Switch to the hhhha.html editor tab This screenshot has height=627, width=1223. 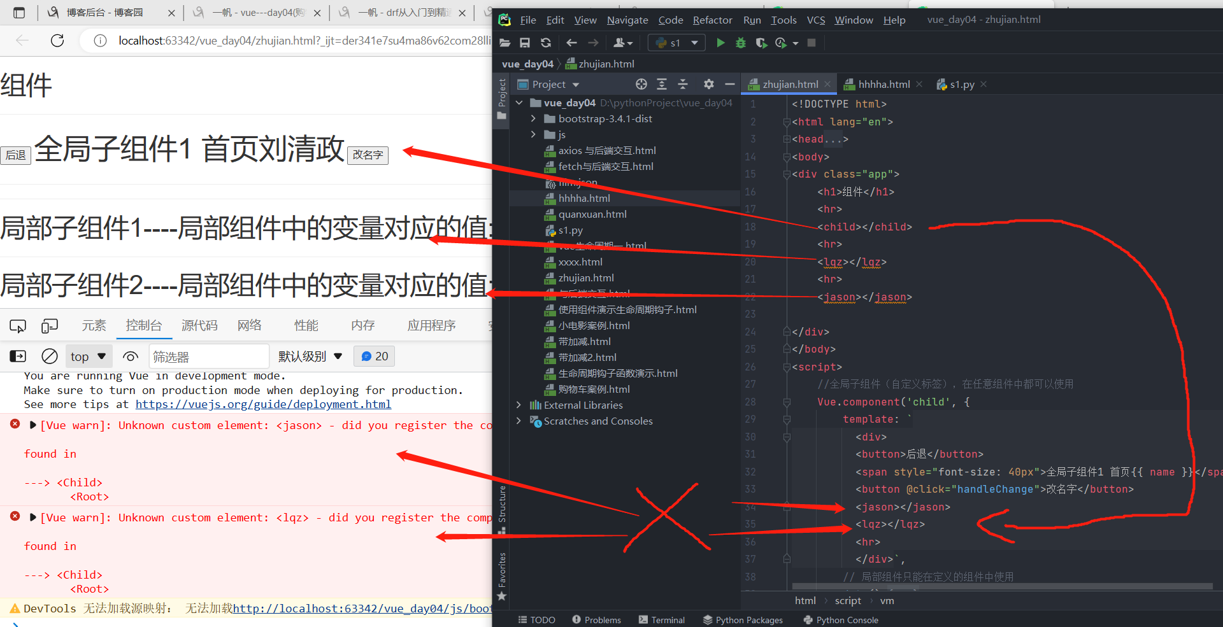pos(883,84)
